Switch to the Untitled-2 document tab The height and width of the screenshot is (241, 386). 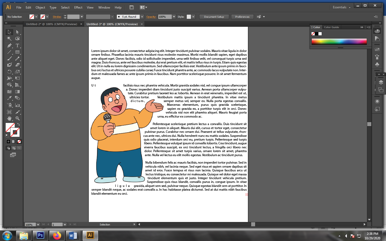51,24
